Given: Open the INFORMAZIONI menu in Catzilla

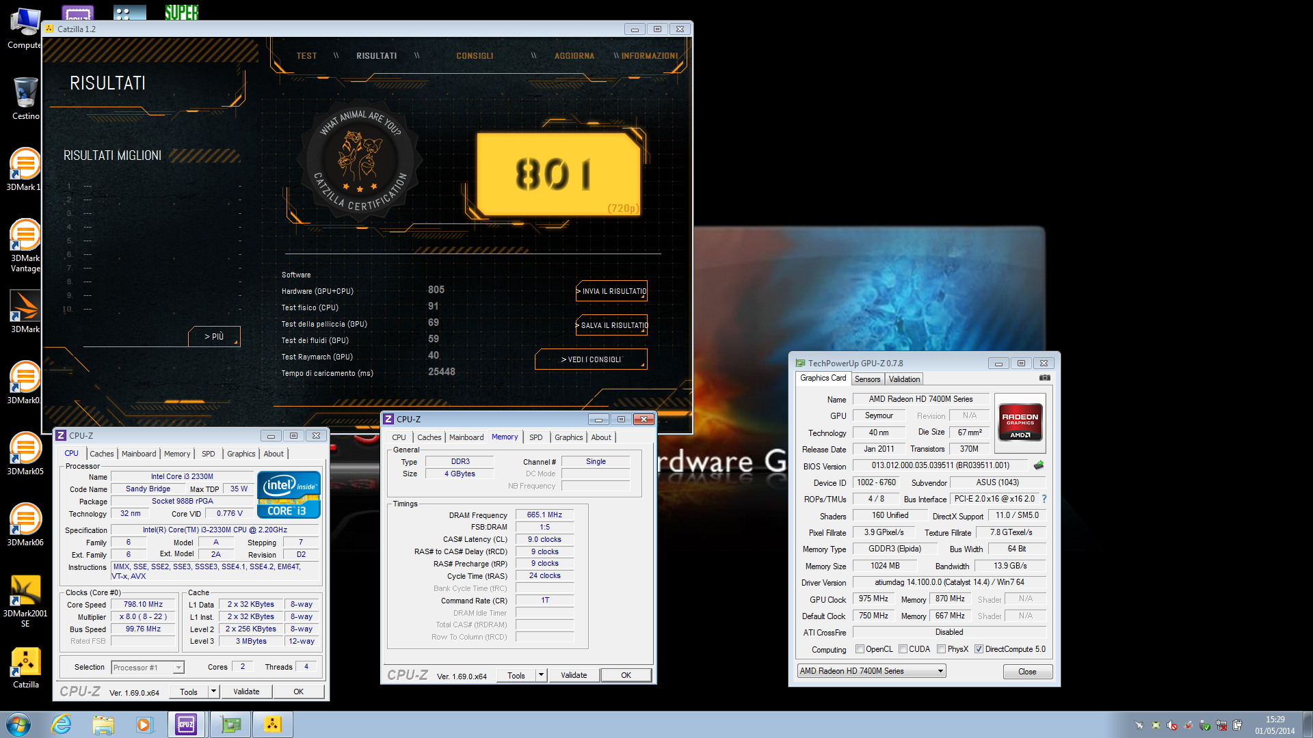Looking at the screenshot, I should pyautogui.click(x=650, y=56).
